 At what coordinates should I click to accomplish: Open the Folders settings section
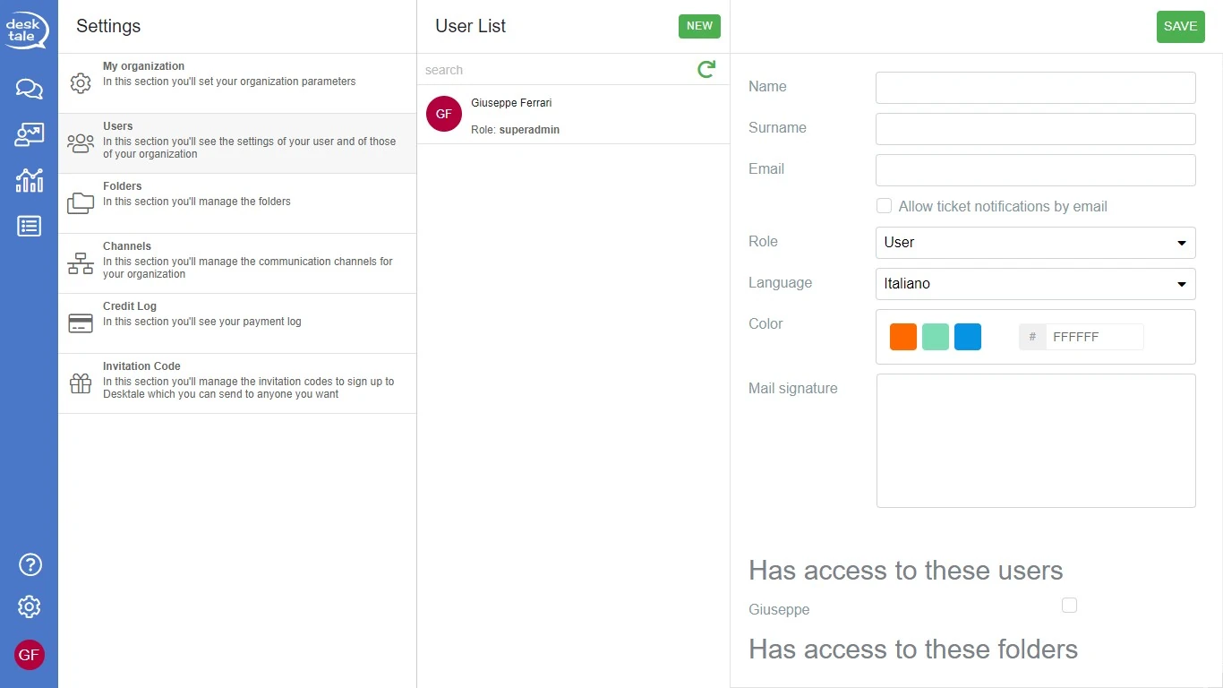click(x=237, y=203)
